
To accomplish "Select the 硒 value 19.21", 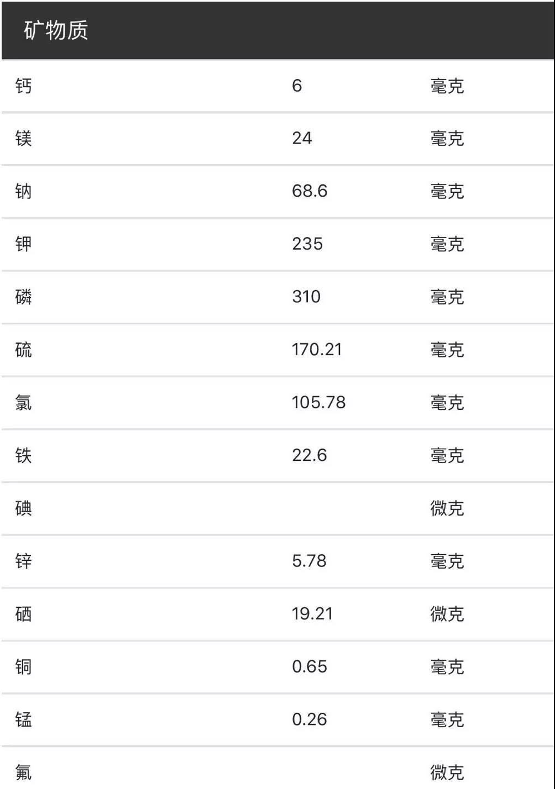I will click(312, 614).
